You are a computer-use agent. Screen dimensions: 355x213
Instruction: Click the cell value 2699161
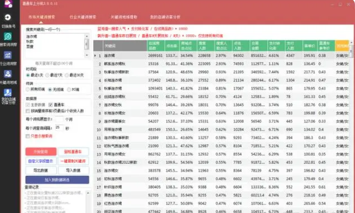pos(156,55)
